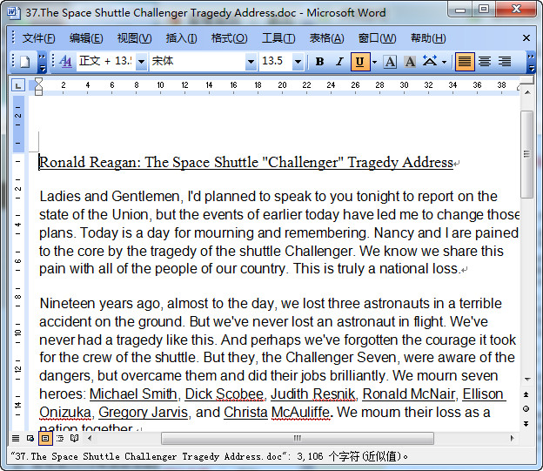The width and height of the screenshot is (543, 471).
Task: Click the Next Page double-arrow button
Action: [x=526, y=424]
